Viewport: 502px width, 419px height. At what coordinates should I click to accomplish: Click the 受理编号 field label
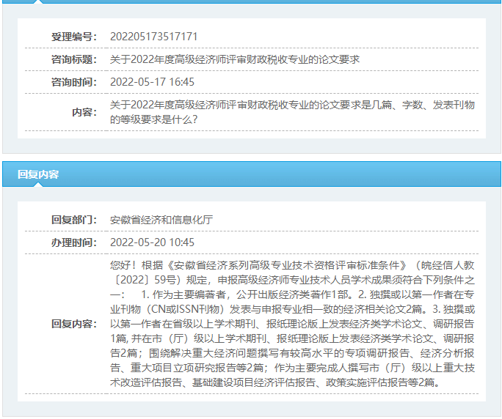pos(73,37)
